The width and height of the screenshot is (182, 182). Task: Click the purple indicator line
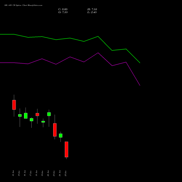click(x=70, y=57)
